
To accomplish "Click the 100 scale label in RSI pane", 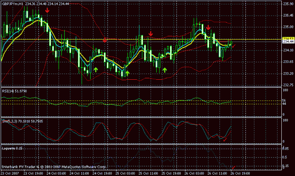I will (286, 90).
